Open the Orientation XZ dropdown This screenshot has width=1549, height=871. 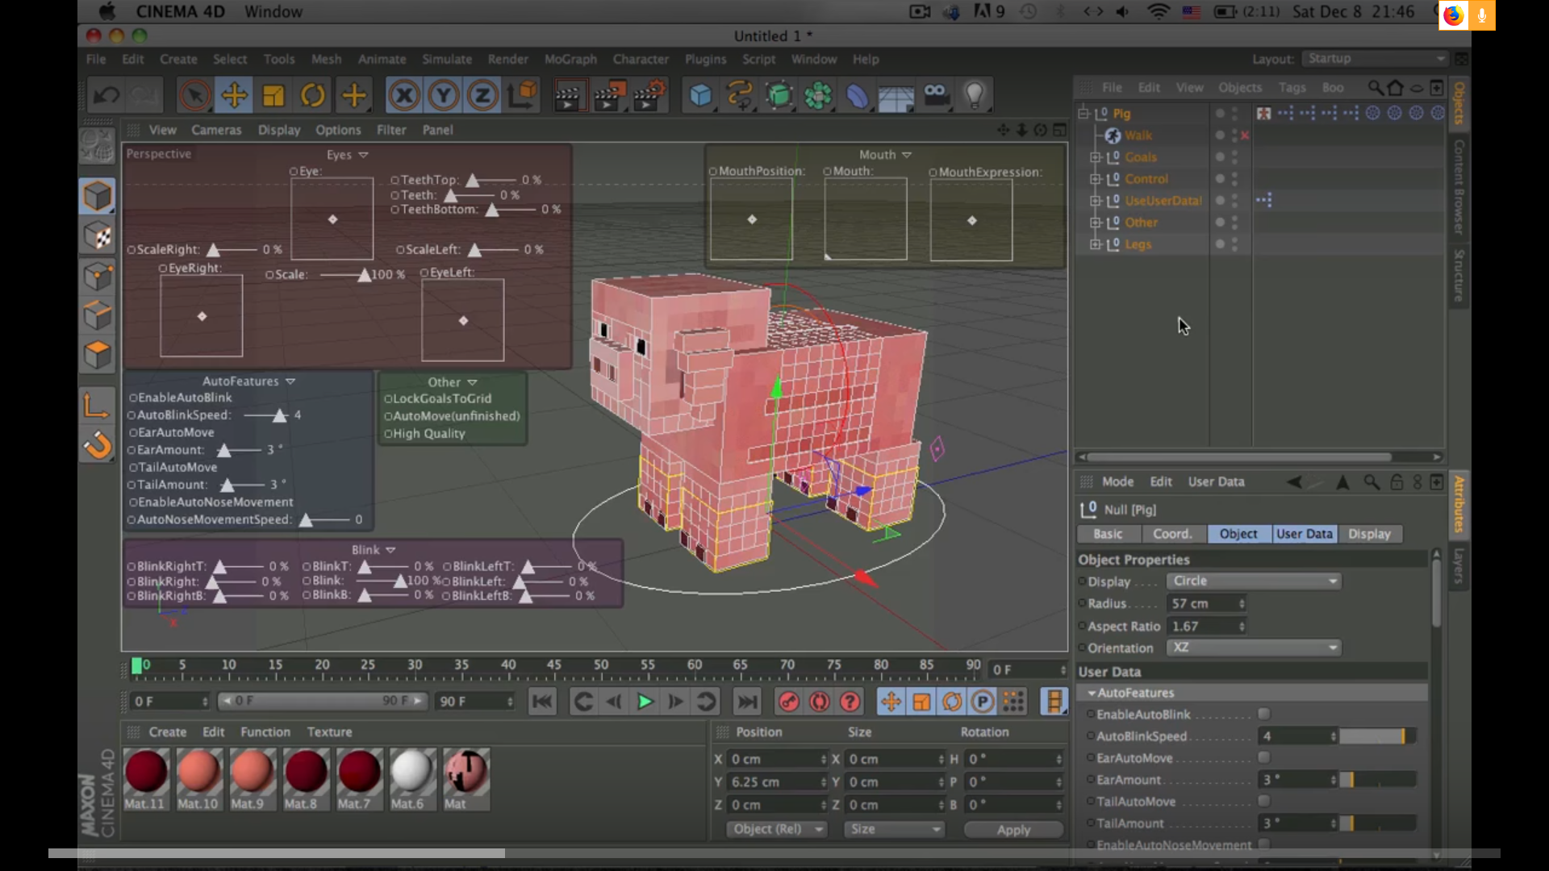click(1253, 648)
